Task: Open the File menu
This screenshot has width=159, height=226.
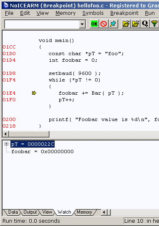Action: 9,13
